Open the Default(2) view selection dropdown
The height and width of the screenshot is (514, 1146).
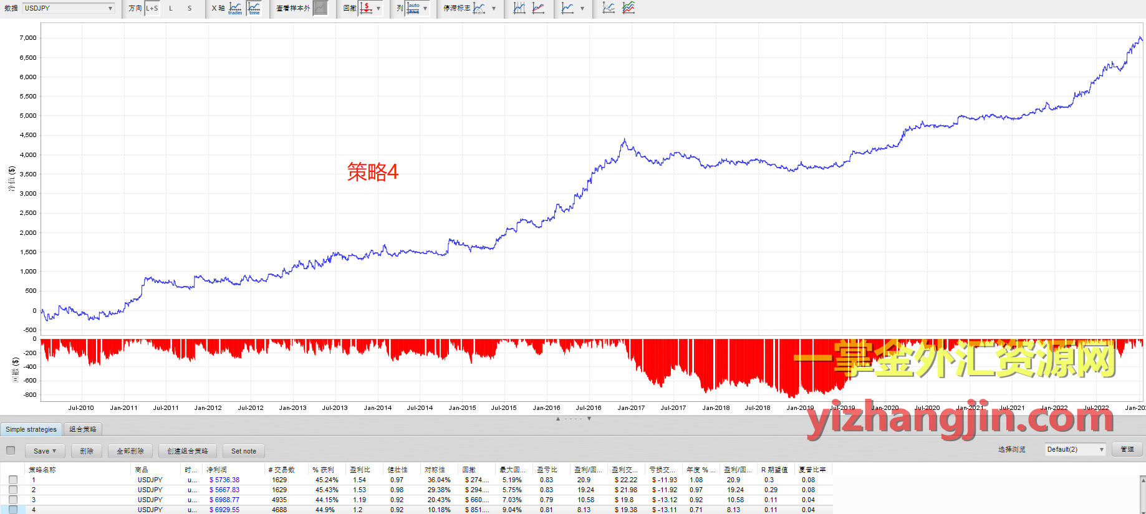pos(1076,449)
